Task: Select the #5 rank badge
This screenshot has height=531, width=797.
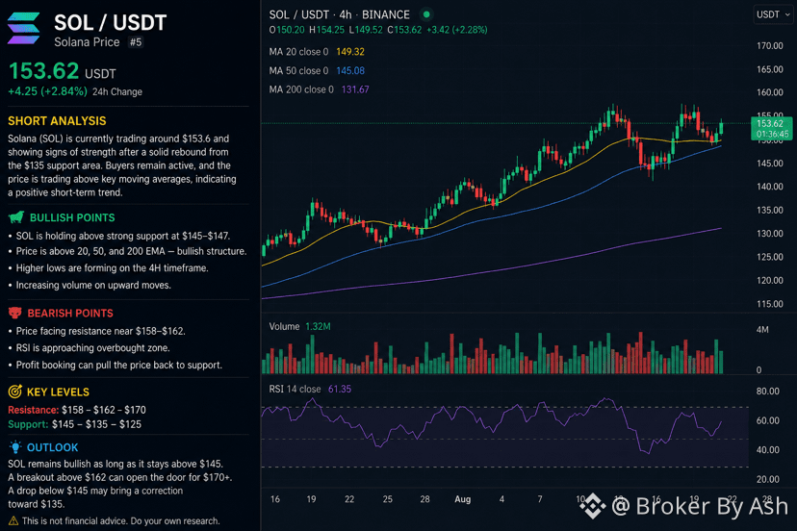Action: pyautogui.click(x=136, y=42)
